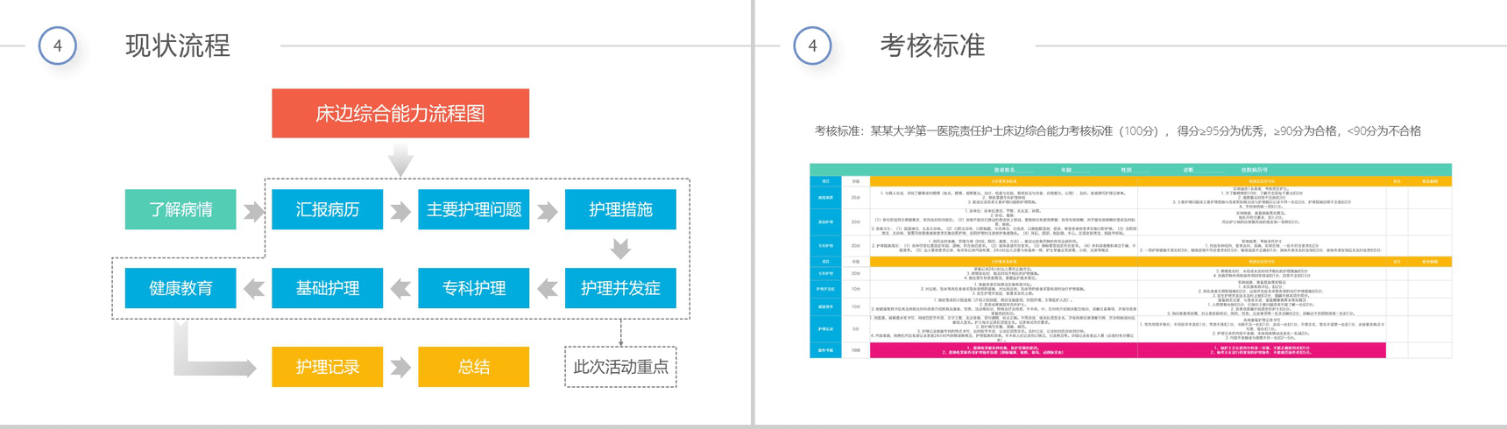
Task: Click the 基础护理 row label in the table
Action: coord(825,222)
